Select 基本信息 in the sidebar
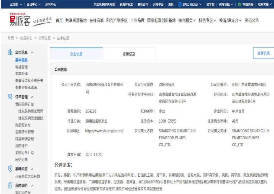 (21, 60)
